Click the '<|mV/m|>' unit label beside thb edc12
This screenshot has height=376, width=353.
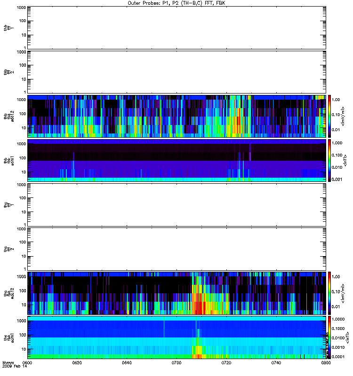click(343, 116)
